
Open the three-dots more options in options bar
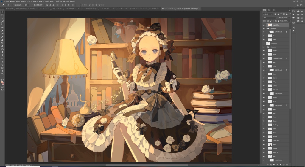tap(78, 5)
